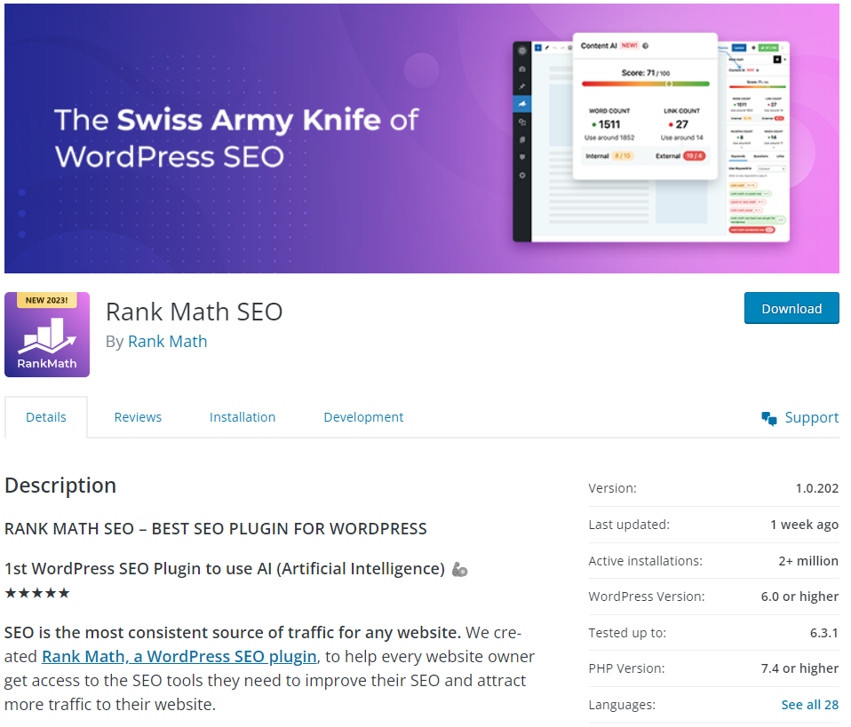Screen dimensions: 851x727
Task: Open the Installation tab
Action: [243, 417]
